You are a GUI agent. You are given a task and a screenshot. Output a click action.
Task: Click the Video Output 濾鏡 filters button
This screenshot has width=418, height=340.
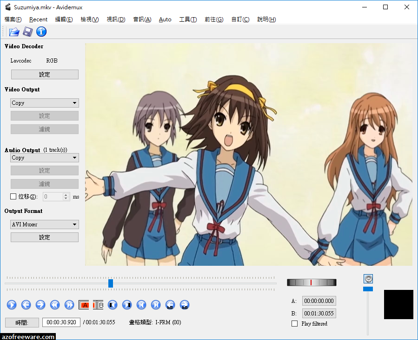[45, 129]
